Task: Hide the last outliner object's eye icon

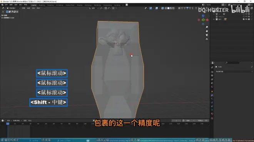Action: [x=246, y=19]
